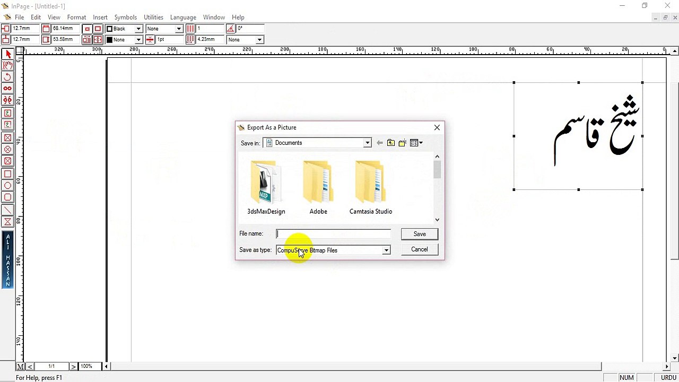The height and width of the screenshot is (382, 679).
Task: Click the File name input field
Action: coord(334,234)
